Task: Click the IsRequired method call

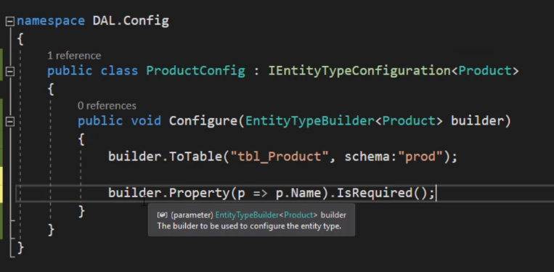Action: click(374, 193)
